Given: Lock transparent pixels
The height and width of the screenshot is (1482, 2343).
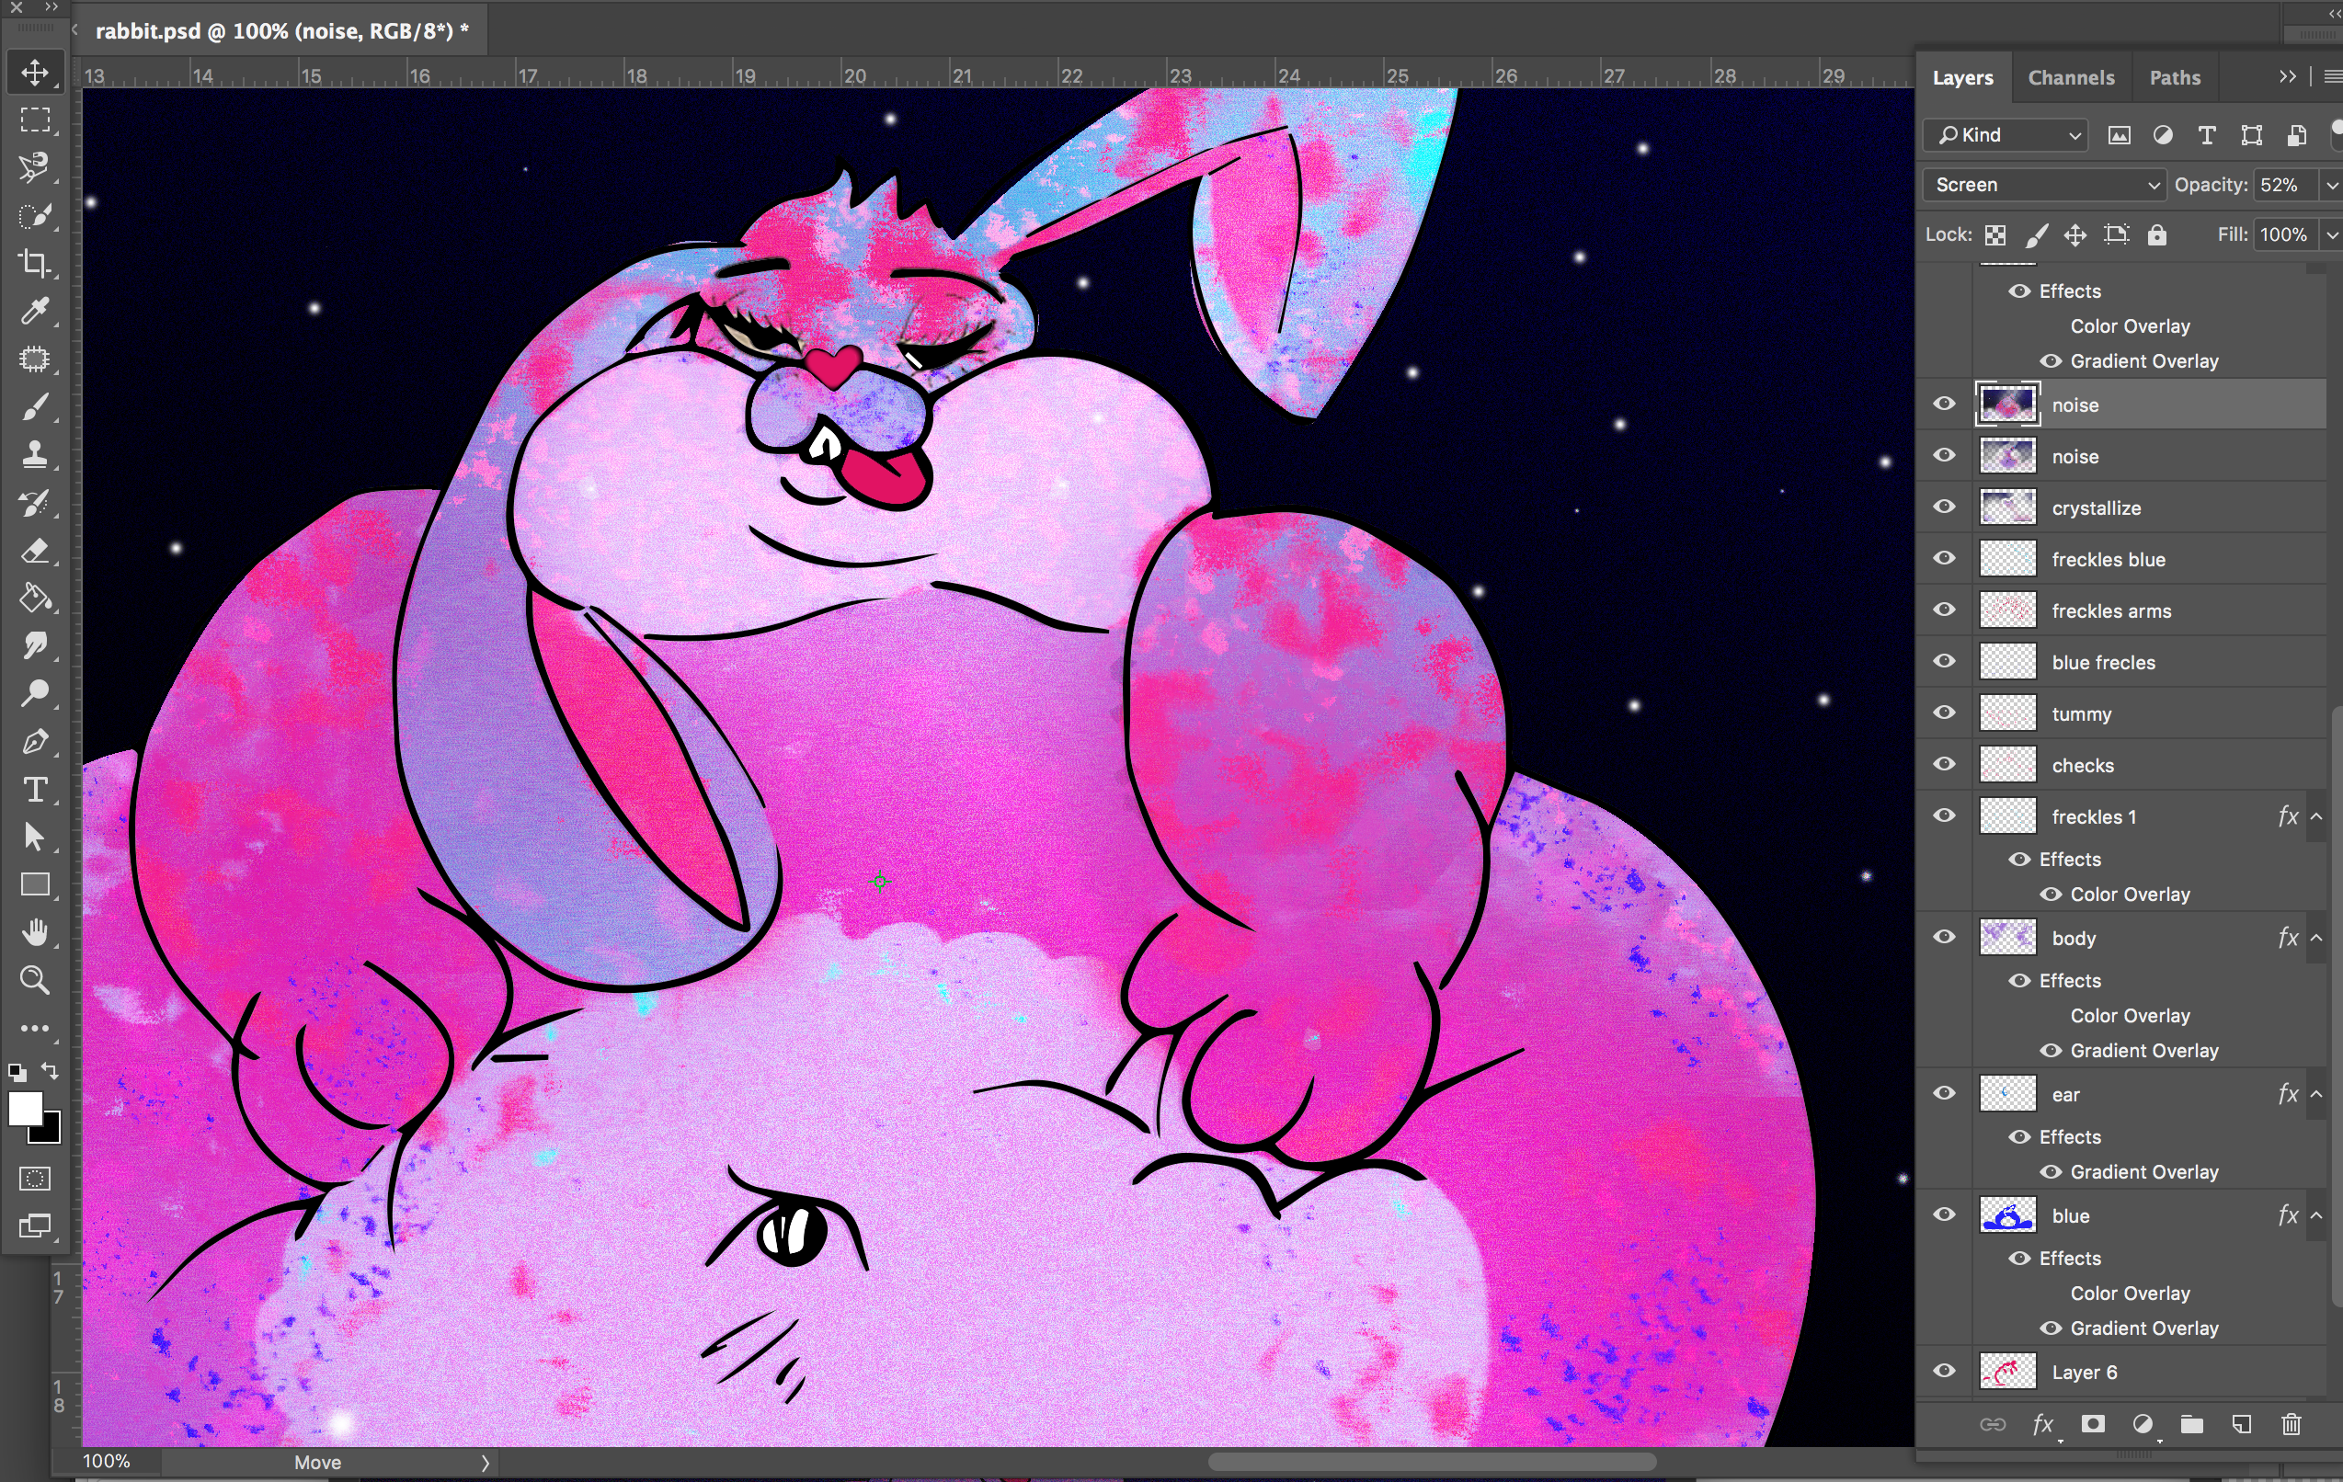Looking at the screenshot, I should (x=1995, y=234).
